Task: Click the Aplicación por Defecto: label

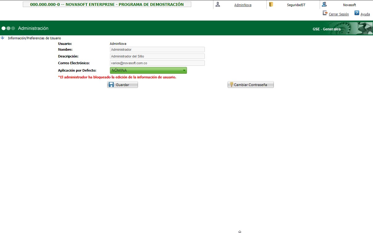Action: coord(77,70)
